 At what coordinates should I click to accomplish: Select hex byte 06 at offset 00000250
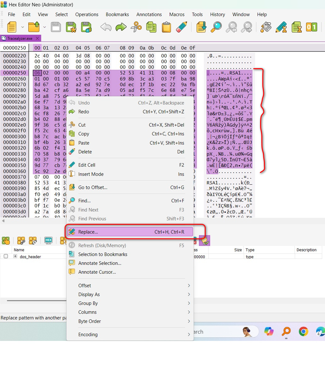(37, 73)
